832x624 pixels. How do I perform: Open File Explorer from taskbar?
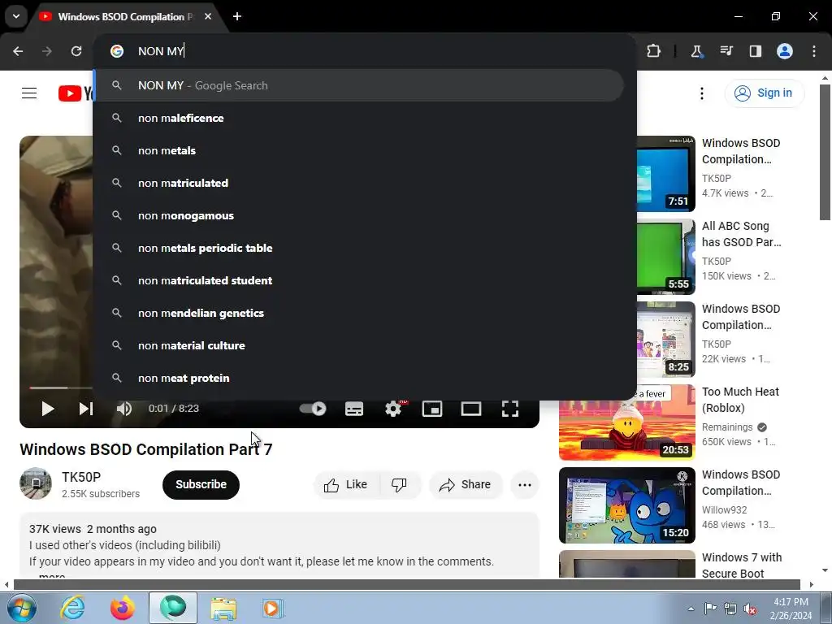point(223,608)
